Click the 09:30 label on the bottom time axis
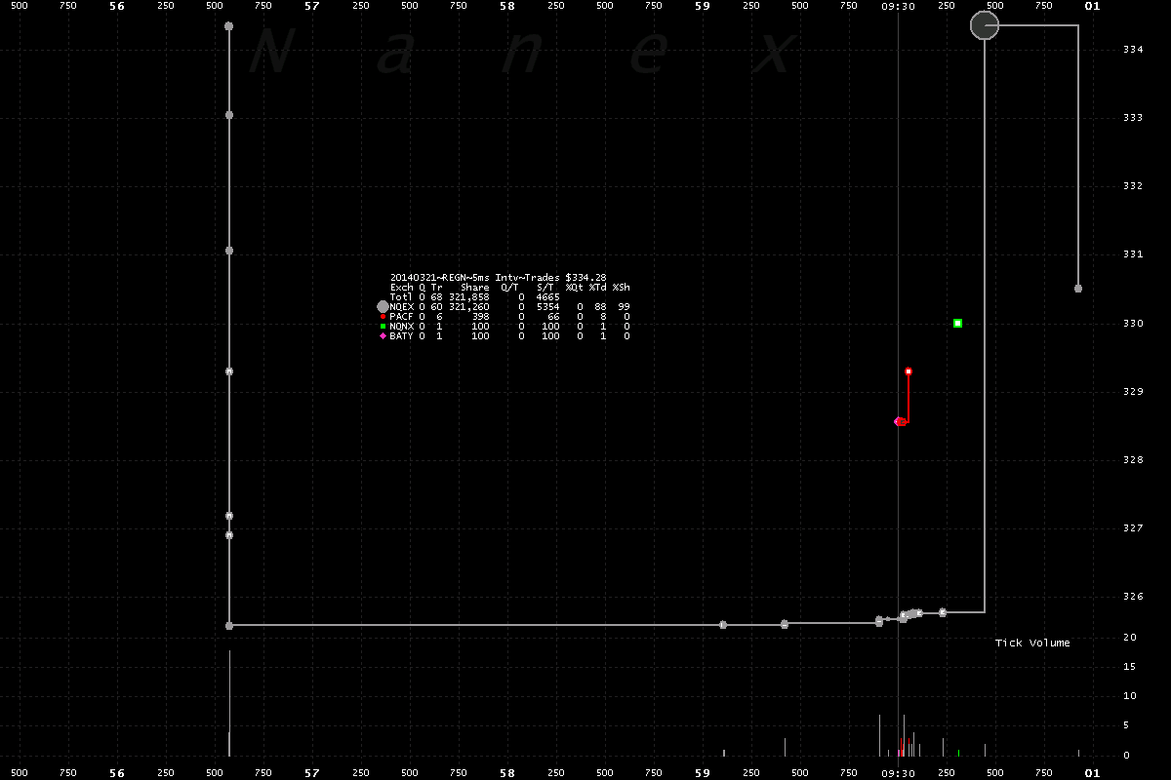Viewport: 1171px width, 780px height. tap(898, 773)
